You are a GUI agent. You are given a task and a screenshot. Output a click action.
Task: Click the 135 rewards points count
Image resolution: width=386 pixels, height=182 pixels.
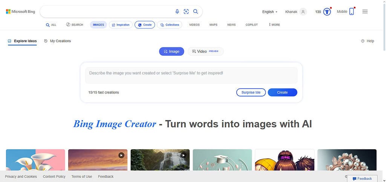tap(318, 12)
